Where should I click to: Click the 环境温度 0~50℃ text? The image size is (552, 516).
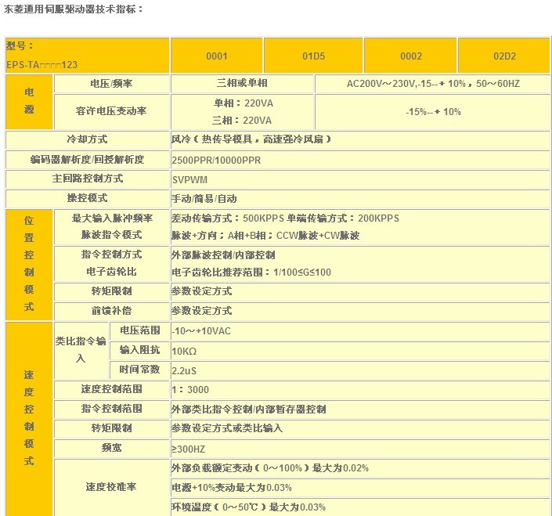(x=248, y=507)
